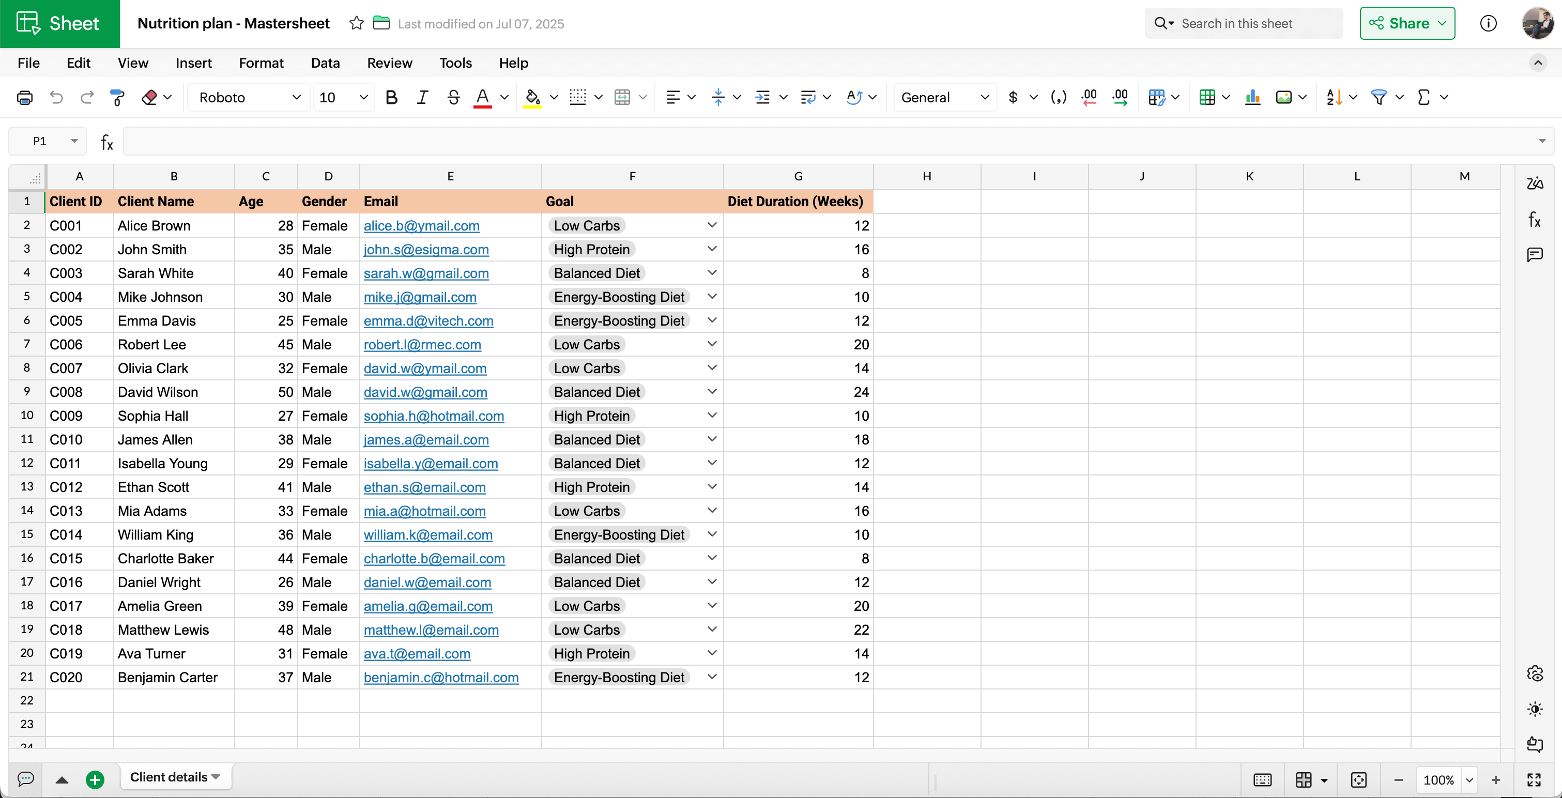This screenshot has height=798, width=1562.
Task: Click the indent icon
Action: pos(762,97)
